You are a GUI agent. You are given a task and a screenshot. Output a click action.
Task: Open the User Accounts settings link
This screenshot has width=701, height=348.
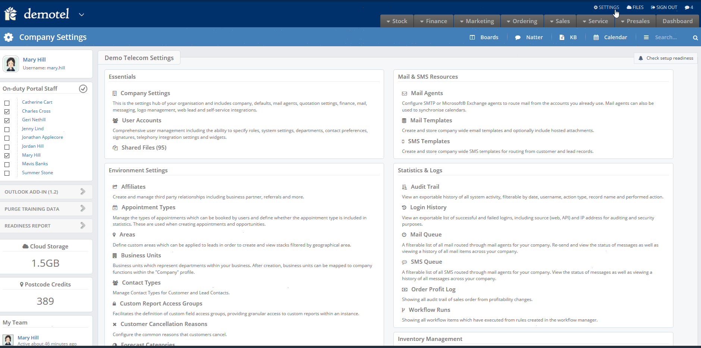(142, 120)
